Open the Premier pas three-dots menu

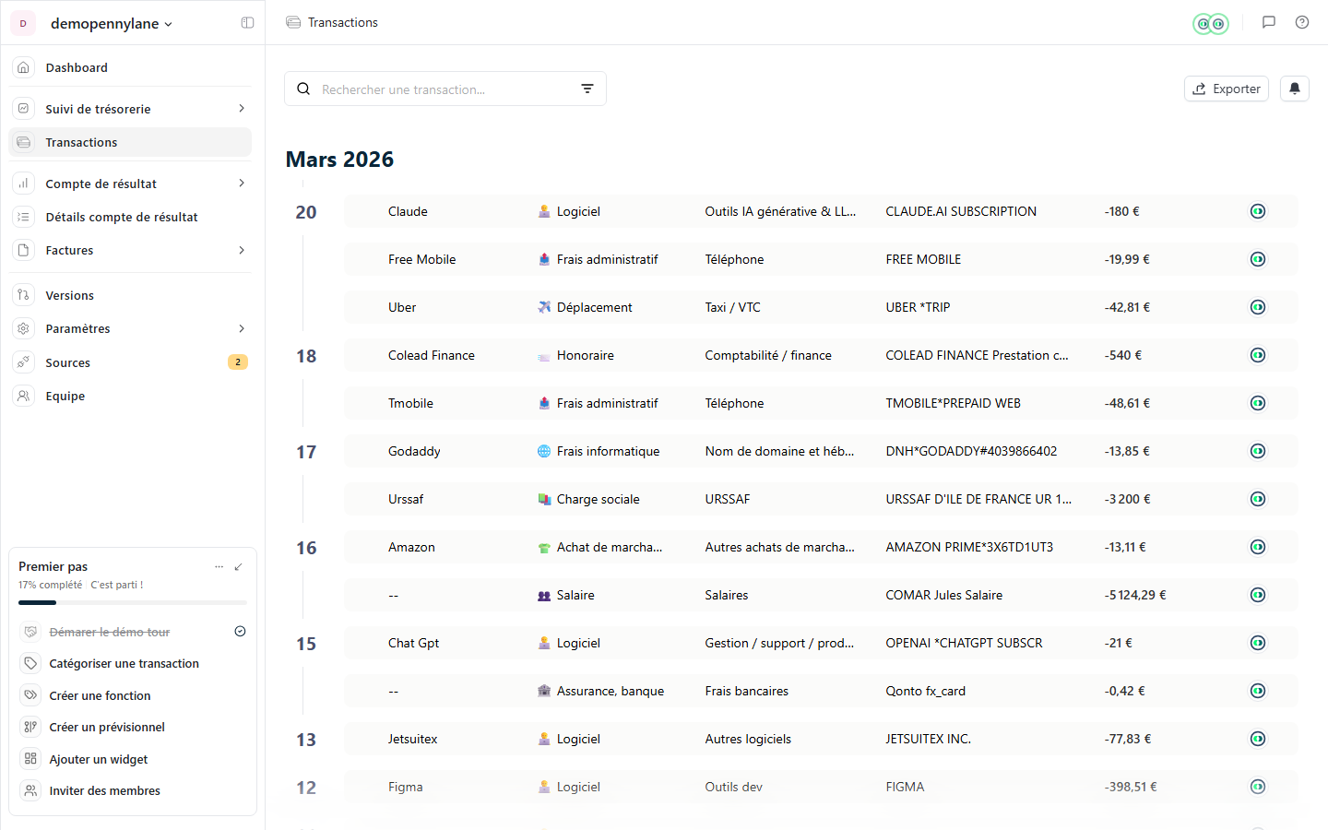(x=219, y=567)
